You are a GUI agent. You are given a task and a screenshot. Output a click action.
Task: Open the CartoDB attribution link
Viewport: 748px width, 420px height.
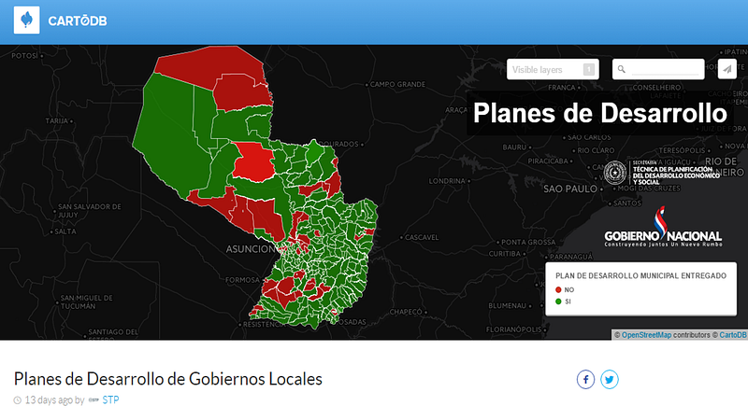[733, 335]
